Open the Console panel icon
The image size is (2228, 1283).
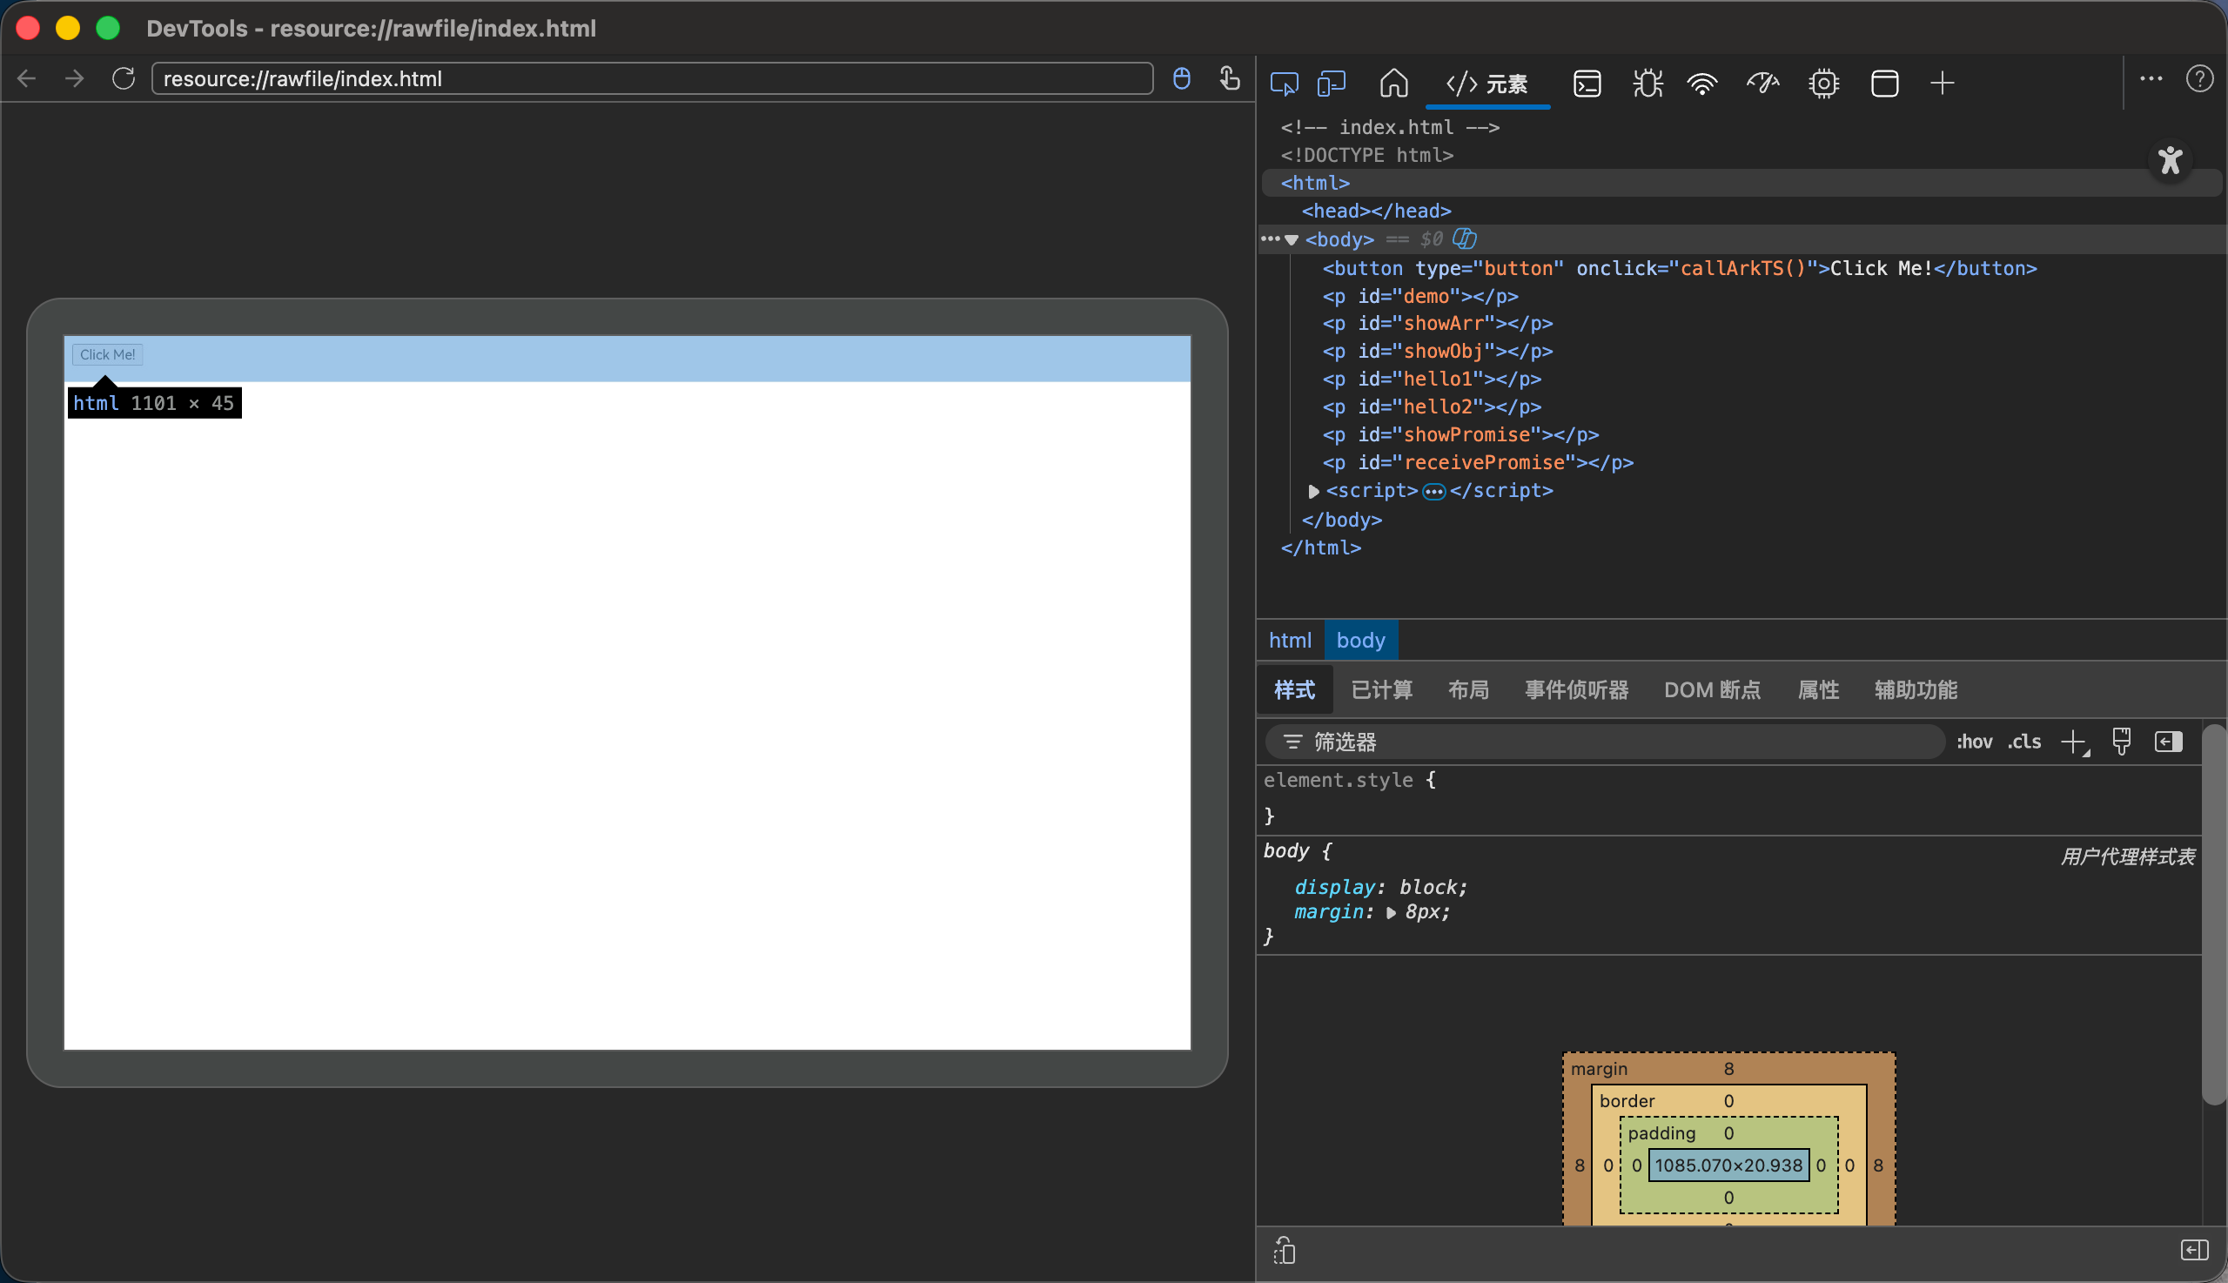click(x=1587, y=84)
